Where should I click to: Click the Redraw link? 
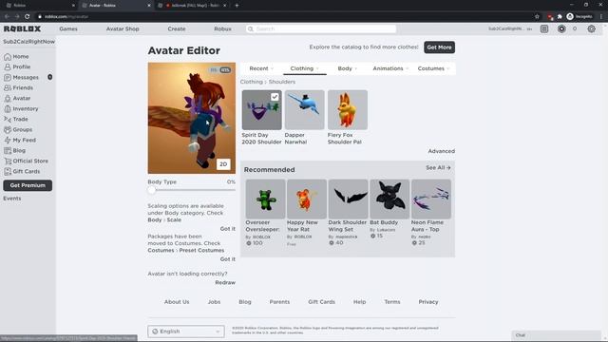[225, 283]
